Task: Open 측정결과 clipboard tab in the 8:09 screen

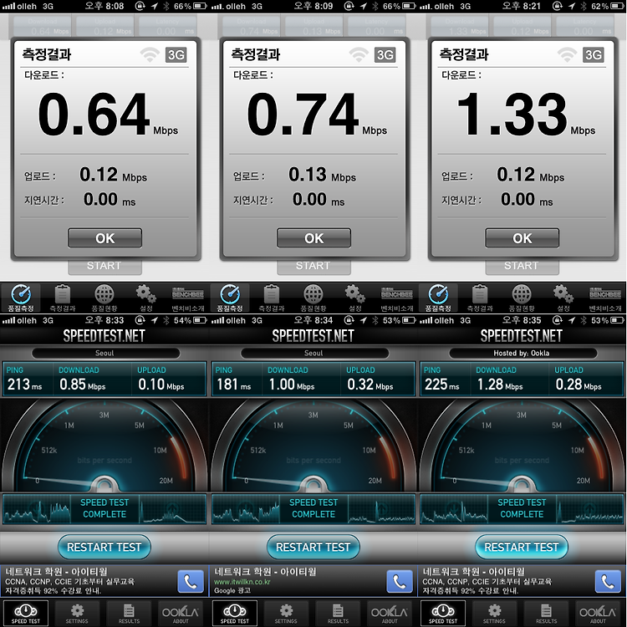Action: coord(272,298)
